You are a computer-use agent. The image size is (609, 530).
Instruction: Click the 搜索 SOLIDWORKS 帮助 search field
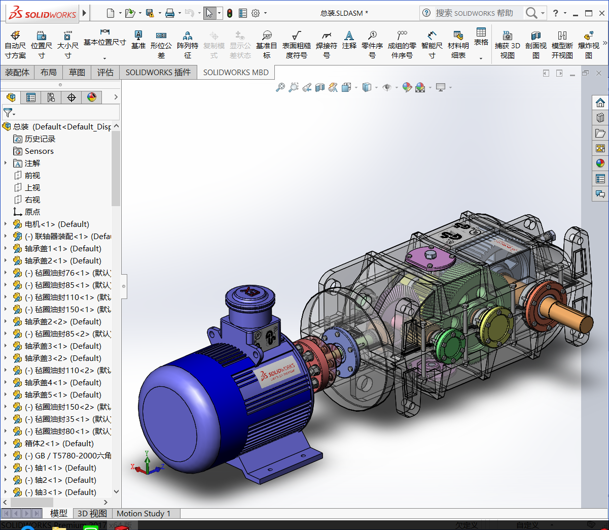click(x=474, y=13)
